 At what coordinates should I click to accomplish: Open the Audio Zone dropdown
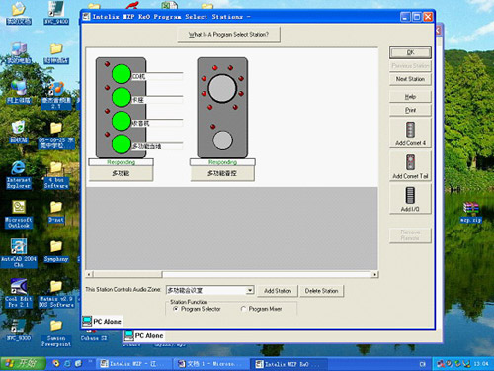250,290
